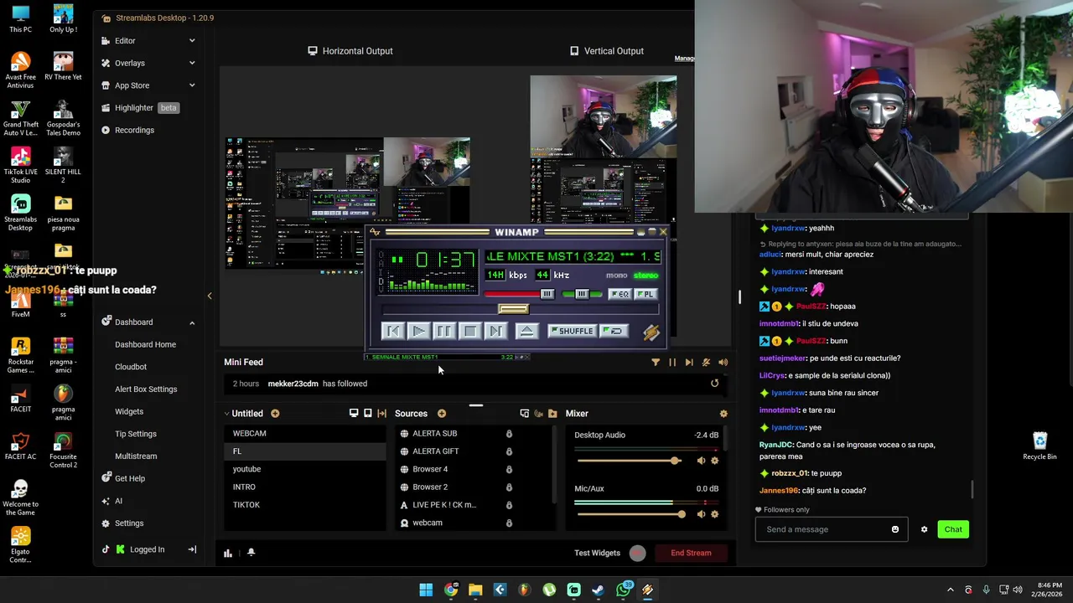
Task: Toggle Winamp PL playlist window
Action: 645,294
